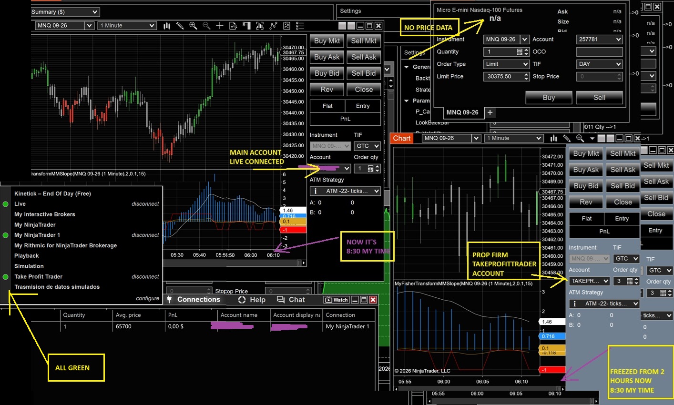Open strategy performance icon in left chart toolbar
Viewport: 674px width, 405px height.
click(286, 26)
